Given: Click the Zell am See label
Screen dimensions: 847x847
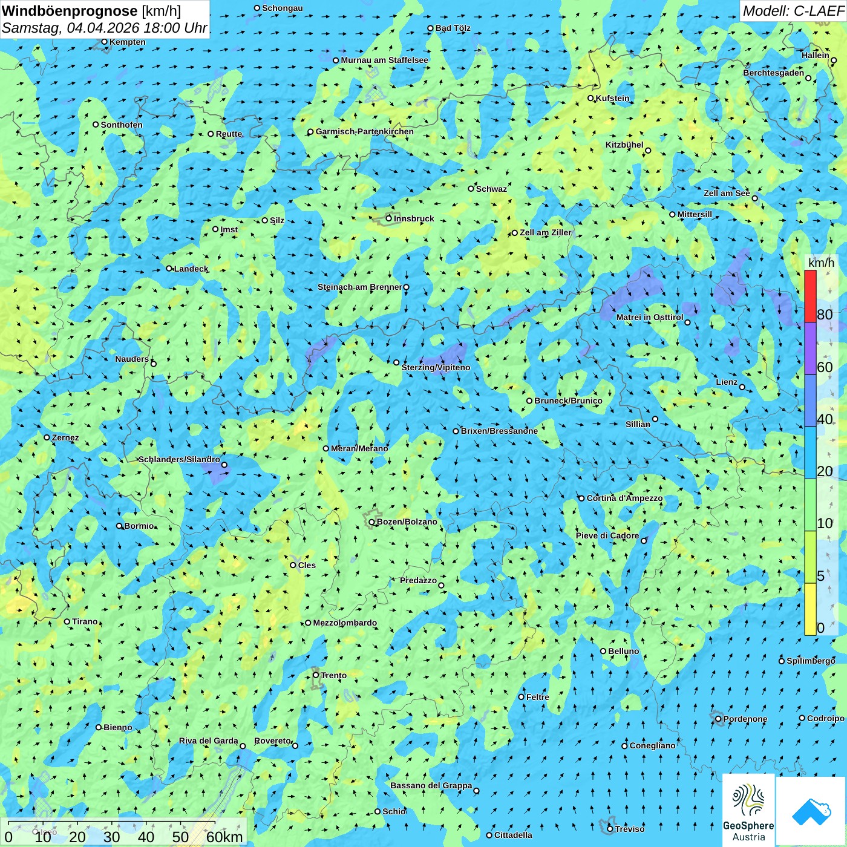Looking at the screenshot, I should [727, 193].
